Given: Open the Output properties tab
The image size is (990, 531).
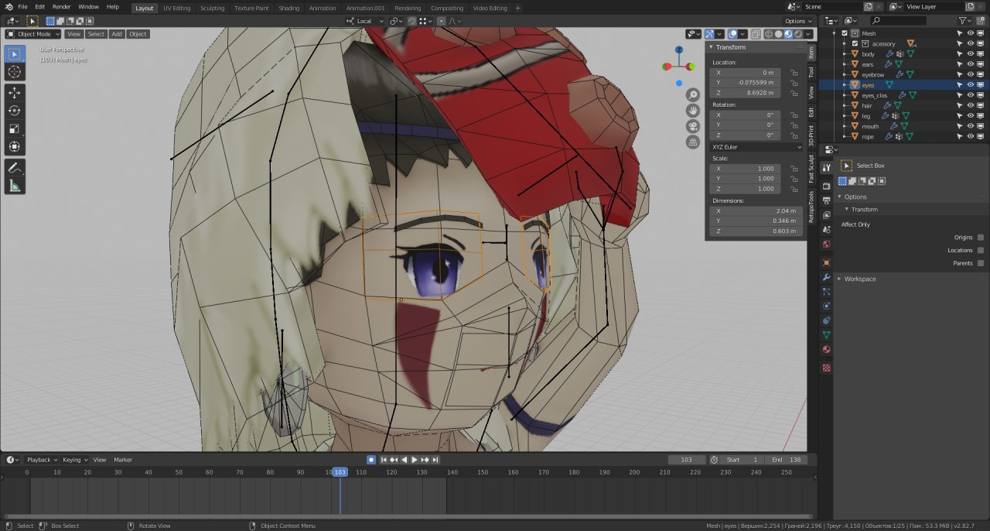Looking at the screenshot, I should tap(826, 200).
